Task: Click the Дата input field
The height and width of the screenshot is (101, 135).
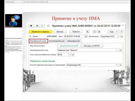Action: 74,36
